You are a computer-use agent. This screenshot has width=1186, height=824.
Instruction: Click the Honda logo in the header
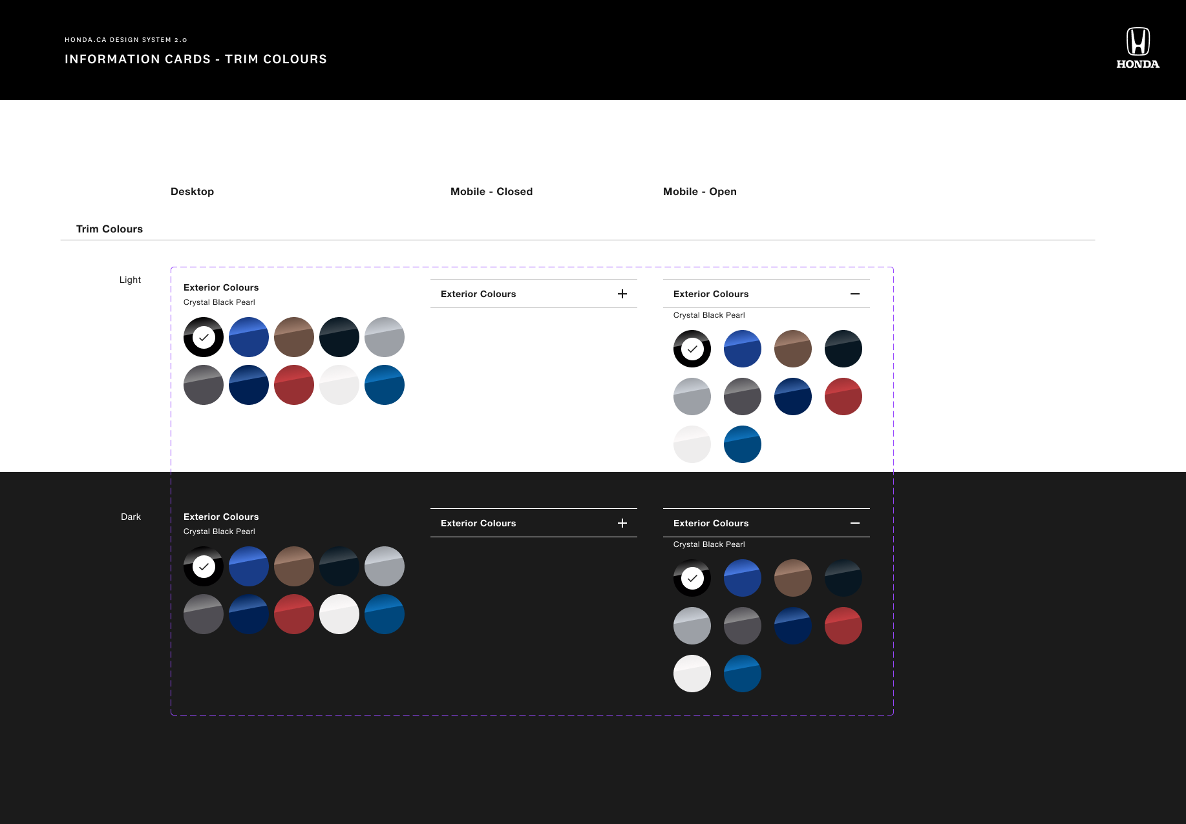click(1138, 48)
